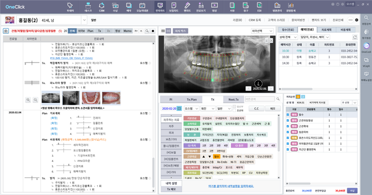Screen dimensions: 372x195
Task: Click the Re-Endo treatment button
Action: point(222,162)
